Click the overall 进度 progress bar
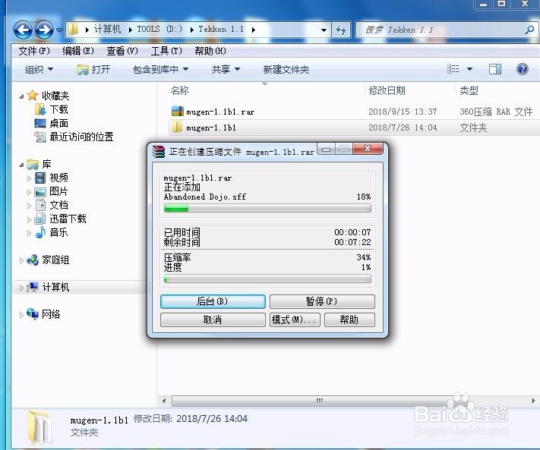 [x=267, y=278]
